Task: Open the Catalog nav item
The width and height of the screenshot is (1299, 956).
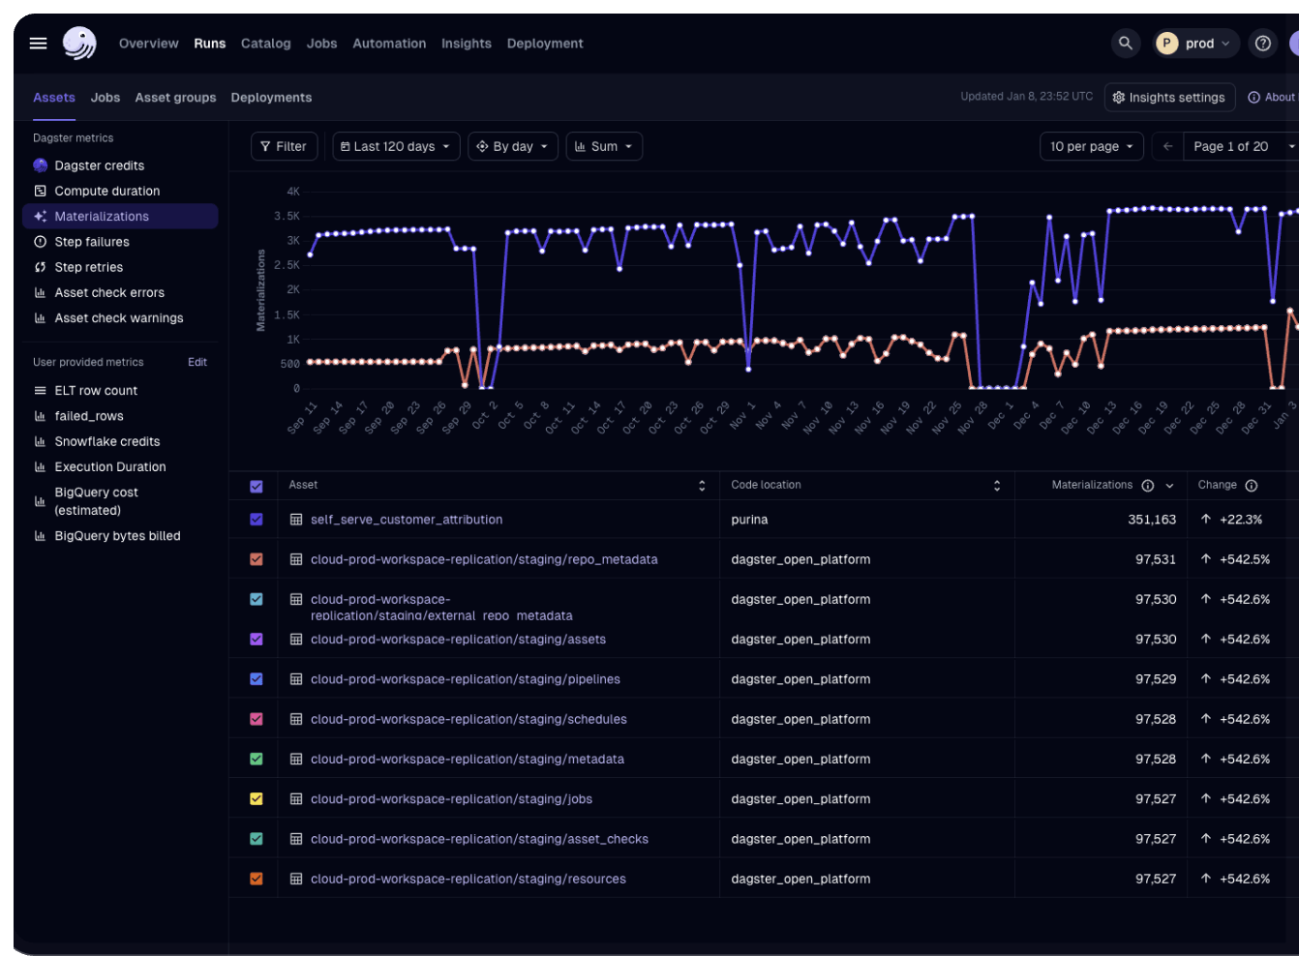Action: point(266,44)
